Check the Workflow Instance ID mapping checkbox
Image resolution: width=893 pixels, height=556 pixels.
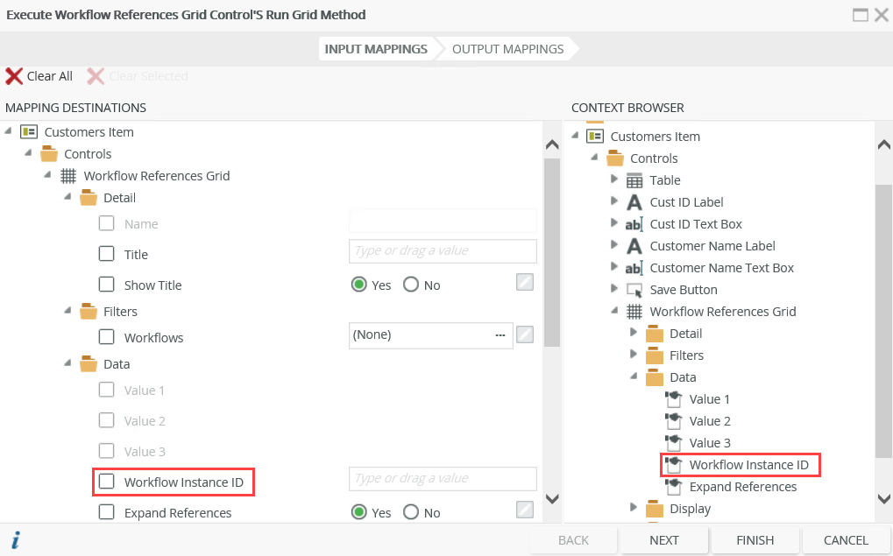point(106,482)
